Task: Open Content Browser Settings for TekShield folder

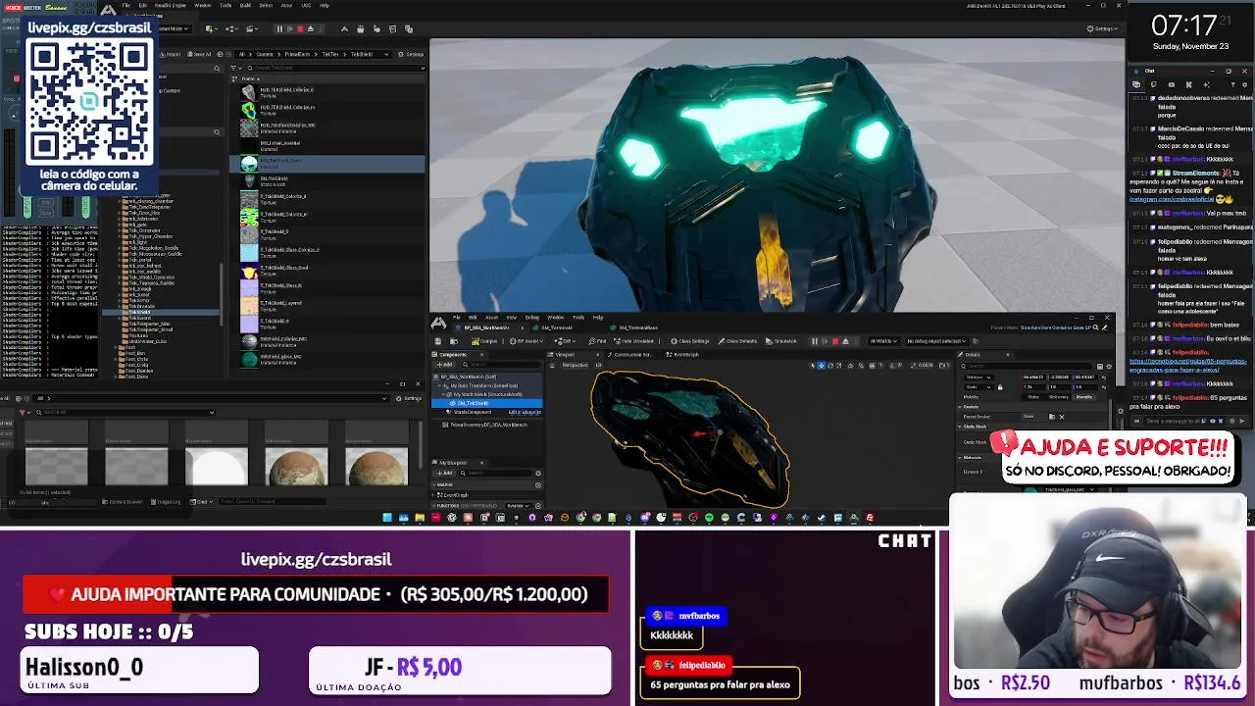Action: 410,54
